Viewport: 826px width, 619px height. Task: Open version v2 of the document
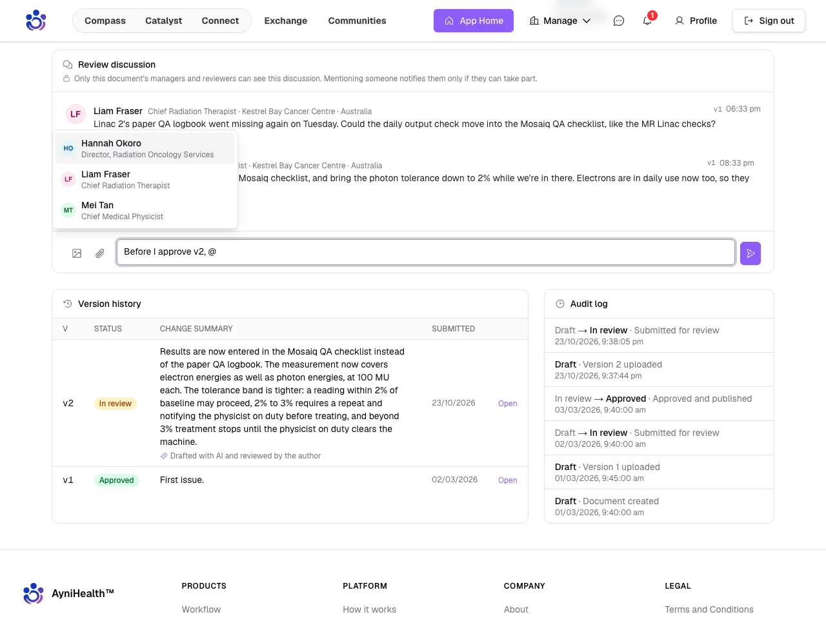click(507, 404)
